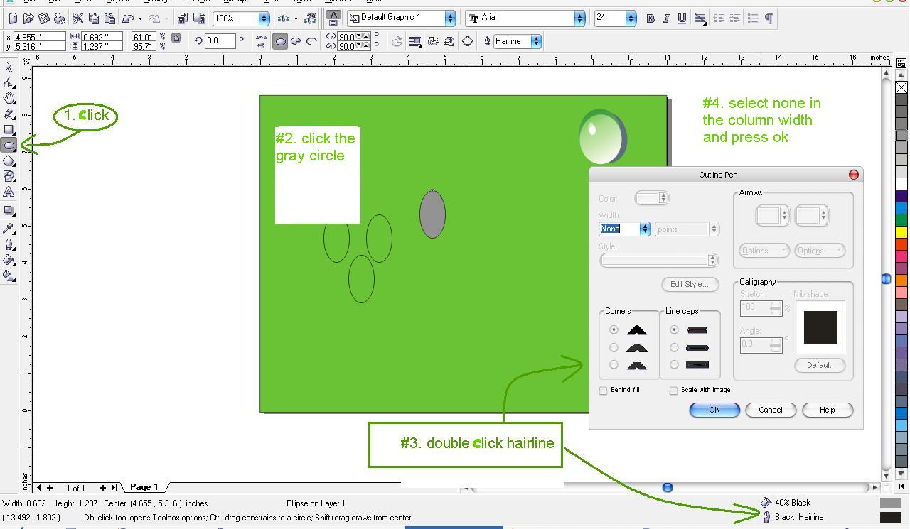Select the second Corners radio option
Screen dimensions: 910x529
(x=614, y=347)
